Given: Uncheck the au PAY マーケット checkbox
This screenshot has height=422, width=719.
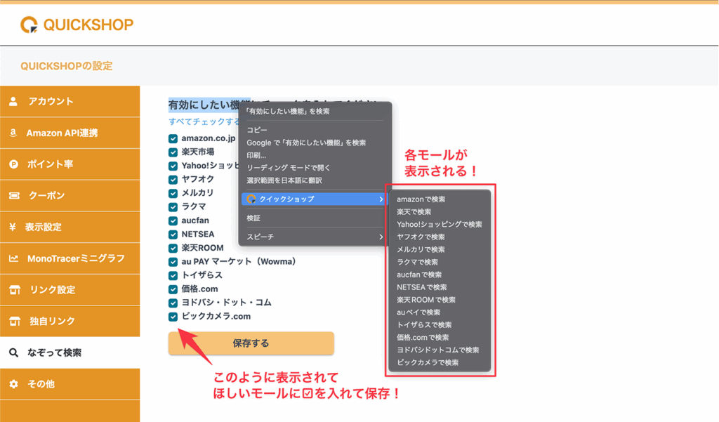Looking at the screenshot, I should [x=173, y=262].
